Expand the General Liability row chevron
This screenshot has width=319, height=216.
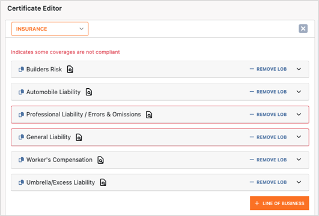(299, 137)
